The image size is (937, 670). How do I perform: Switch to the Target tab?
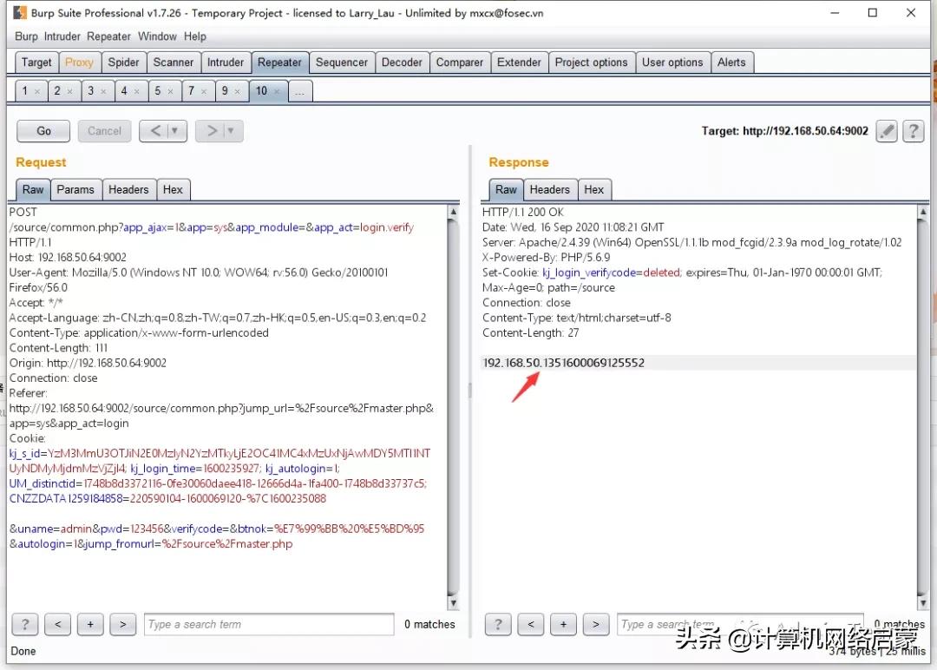(x=36, y=62)
